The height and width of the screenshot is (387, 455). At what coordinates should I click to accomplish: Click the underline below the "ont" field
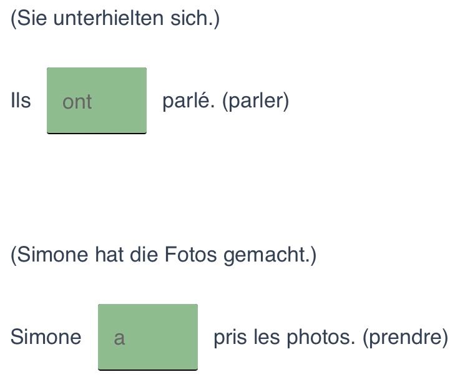[x=97, y=133]
